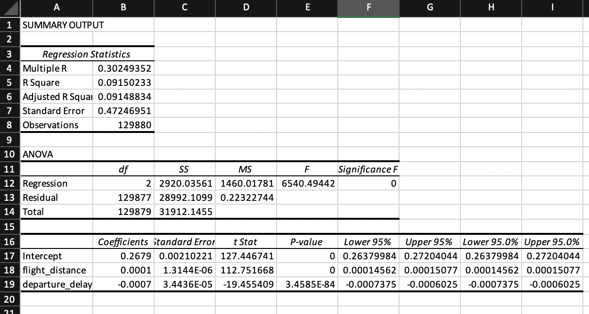Click the df header cell

123,169
